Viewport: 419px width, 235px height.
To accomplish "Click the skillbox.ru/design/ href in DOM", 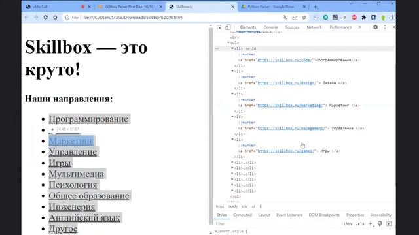I will [x=287, y=83].
